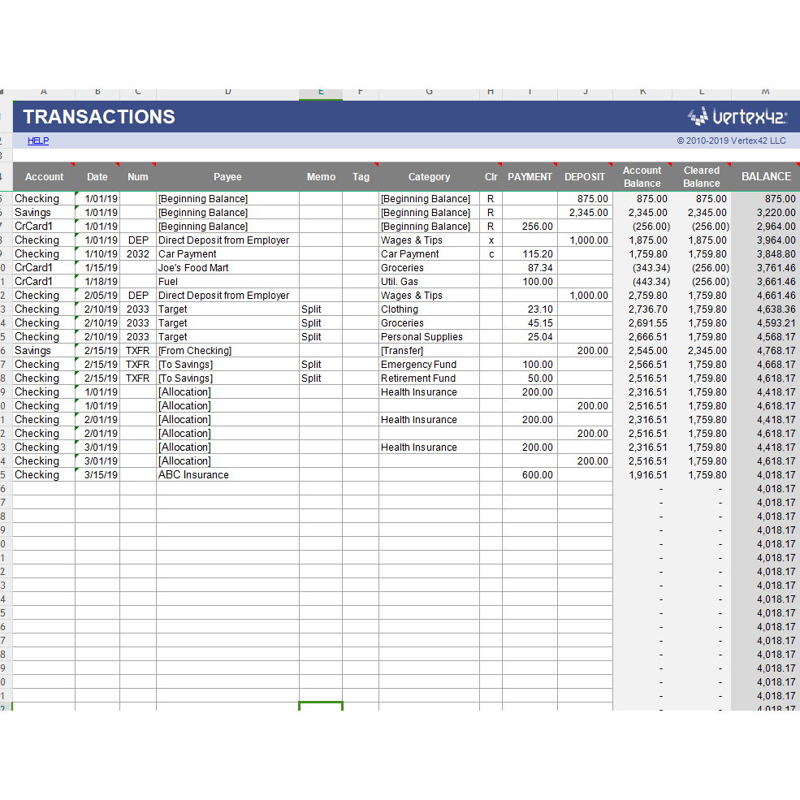Select the TRANSACTIONS title cell

point(99,117)
